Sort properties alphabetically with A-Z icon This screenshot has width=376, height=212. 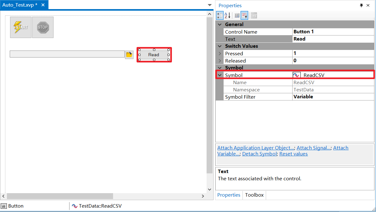(228, 16)
